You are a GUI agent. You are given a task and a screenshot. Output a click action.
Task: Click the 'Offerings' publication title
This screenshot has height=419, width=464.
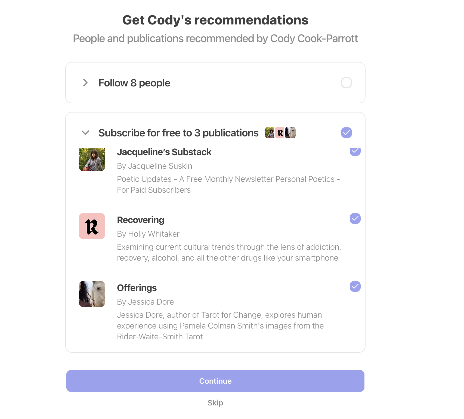137,288
